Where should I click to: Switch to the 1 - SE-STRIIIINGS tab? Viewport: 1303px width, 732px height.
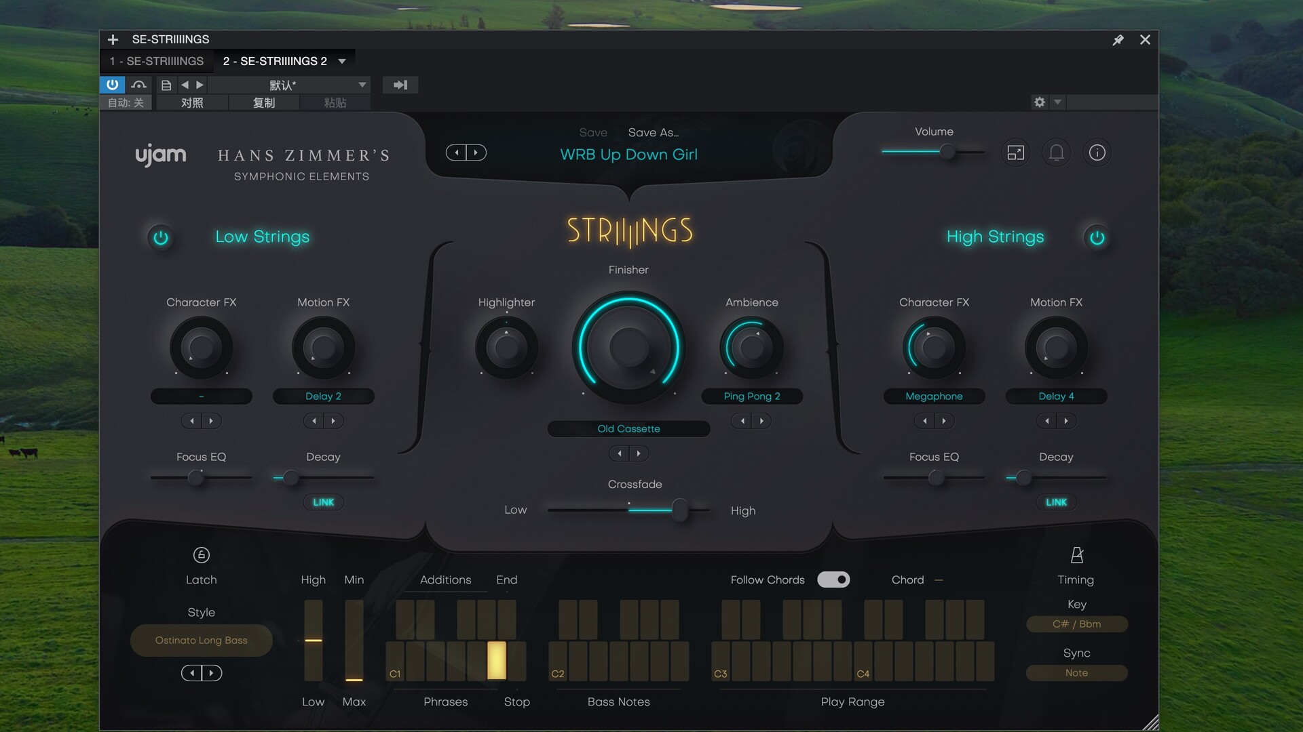(157, 61)
